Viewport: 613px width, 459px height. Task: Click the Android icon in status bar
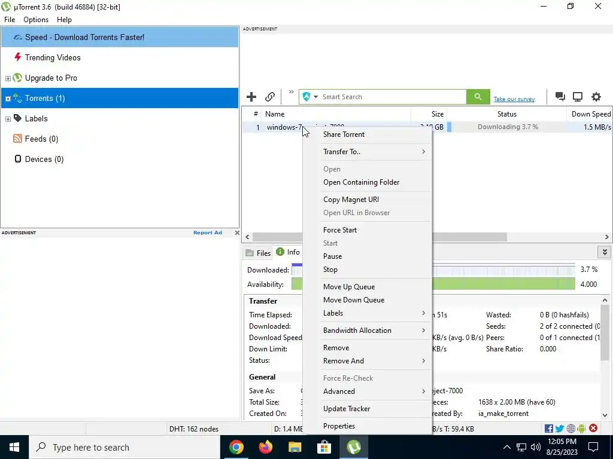(x=581, y=429)
